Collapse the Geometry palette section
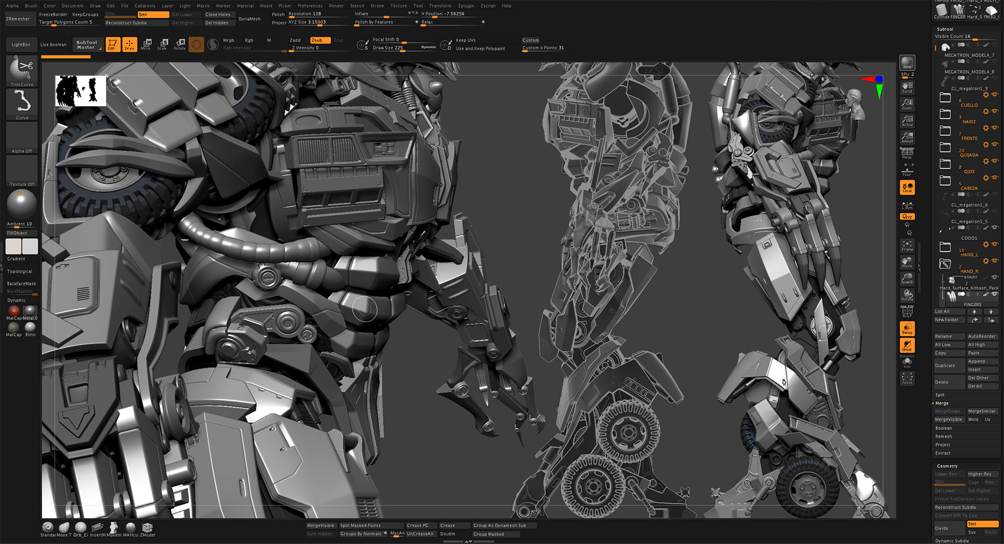Image resolution: width=1004 pixels, height=544 pixels. [x=947, y=466]
